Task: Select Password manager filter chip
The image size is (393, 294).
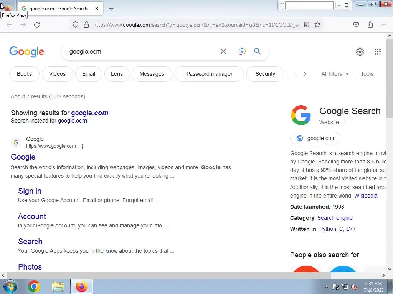Action: point(209,74)
